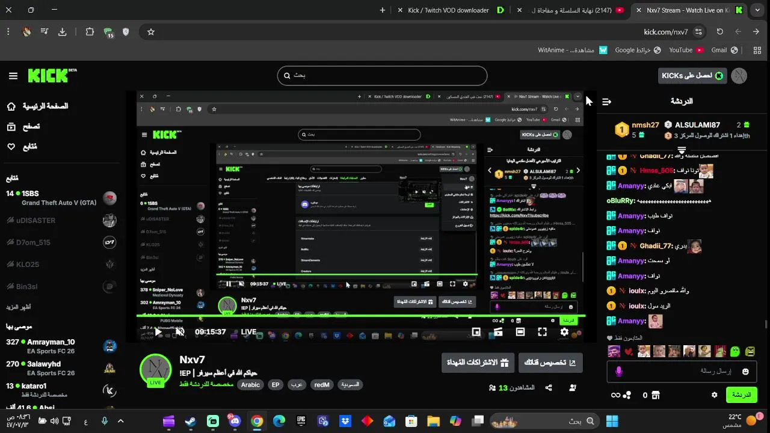
Task: Focus the إرسال رسالة message field
Action: [682, 372]
